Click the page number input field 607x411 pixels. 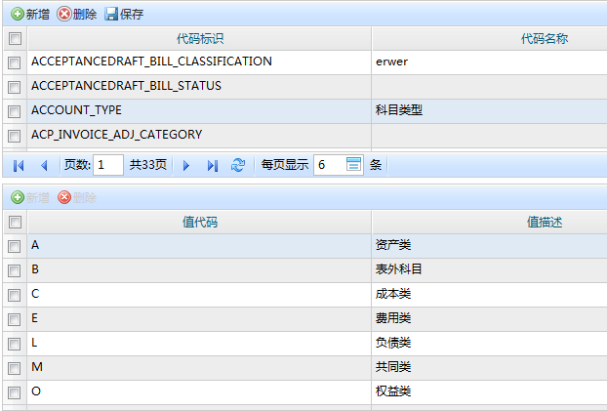[x=108, y=165]
